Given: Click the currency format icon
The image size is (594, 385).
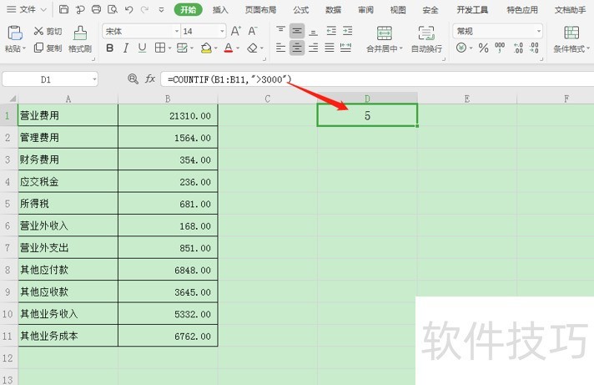Looking at the screenshot, I should tap(461, 48).
